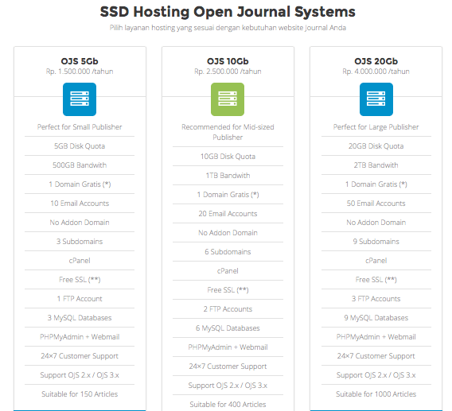The height and width of the screenshot is (411, 452).
Task: Click 'Free SSL (**)' in OJS 10Gb
Action: coord(228,290)
